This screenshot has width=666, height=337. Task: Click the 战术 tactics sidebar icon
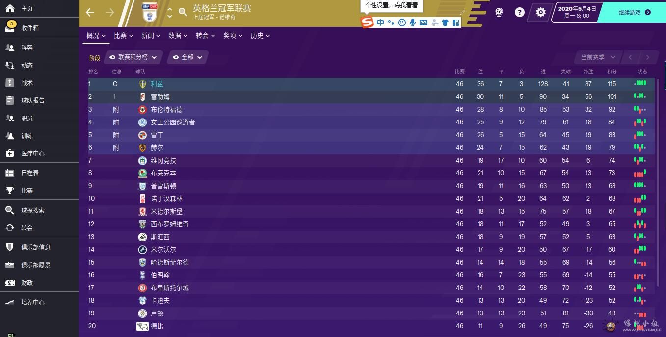click(x=10, y=83)
